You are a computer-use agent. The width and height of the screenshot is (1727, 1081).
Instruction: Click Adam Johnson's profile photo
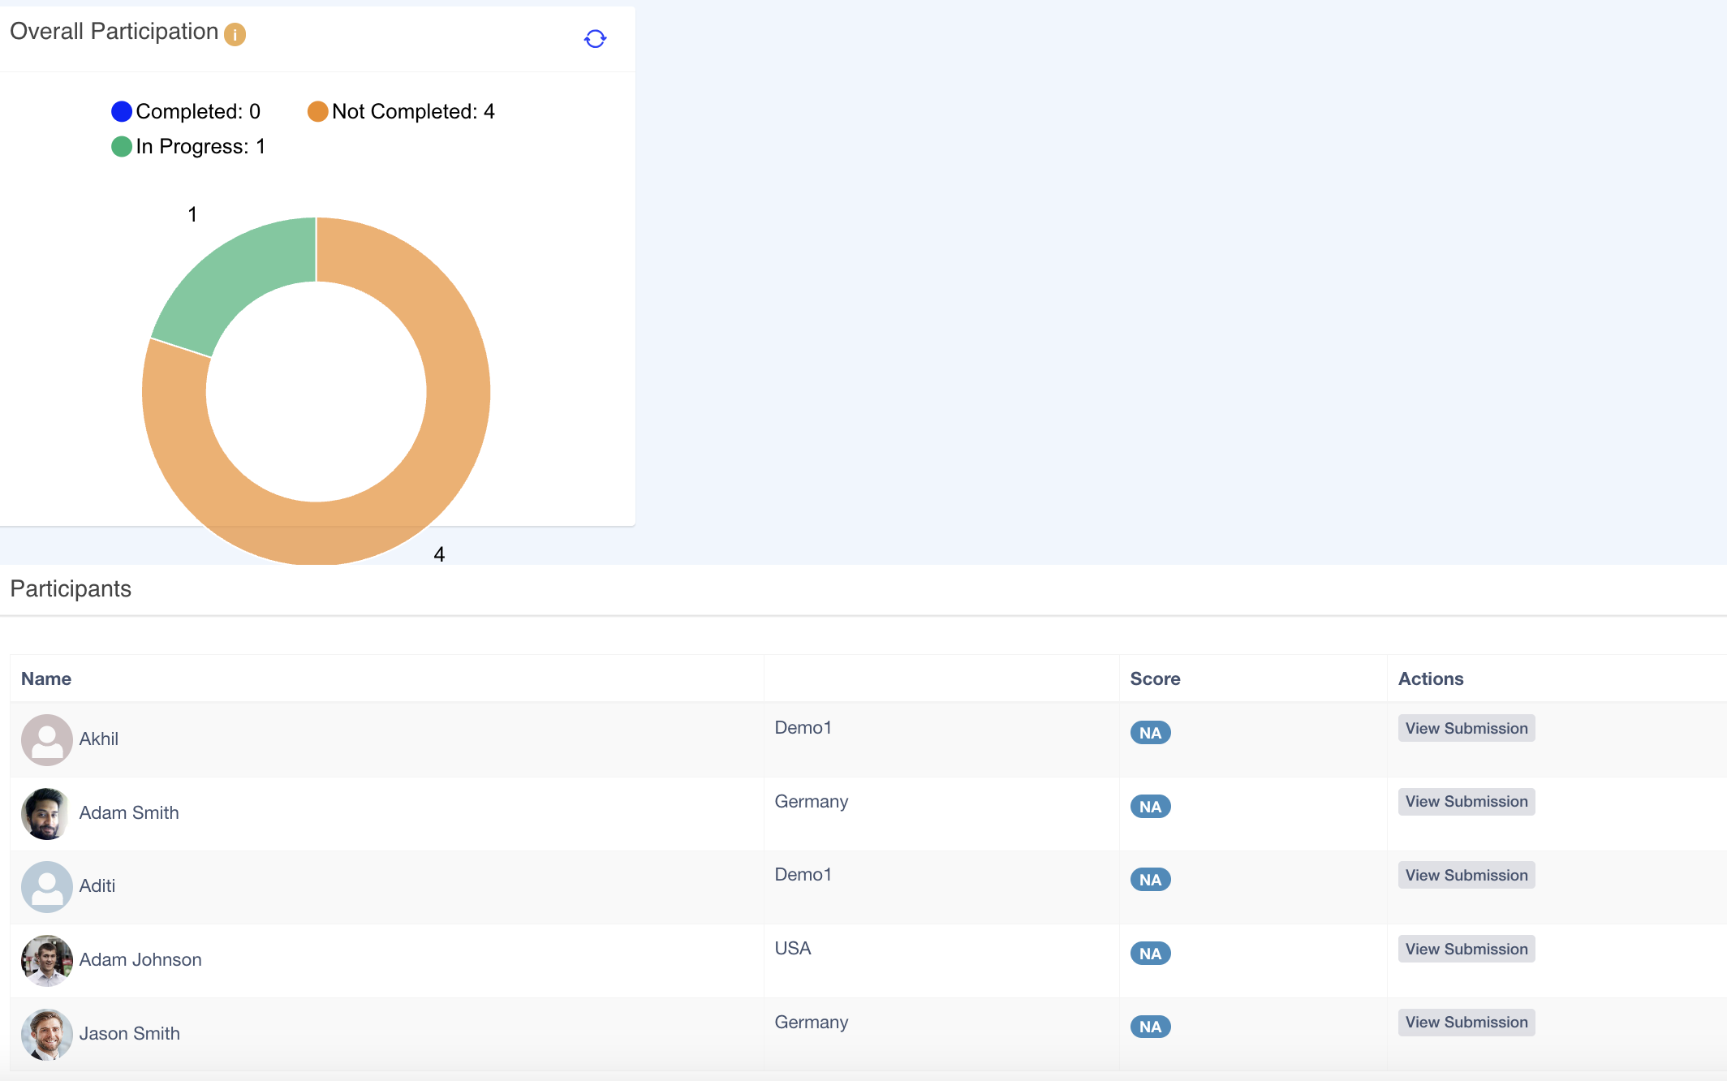[46, 960]
